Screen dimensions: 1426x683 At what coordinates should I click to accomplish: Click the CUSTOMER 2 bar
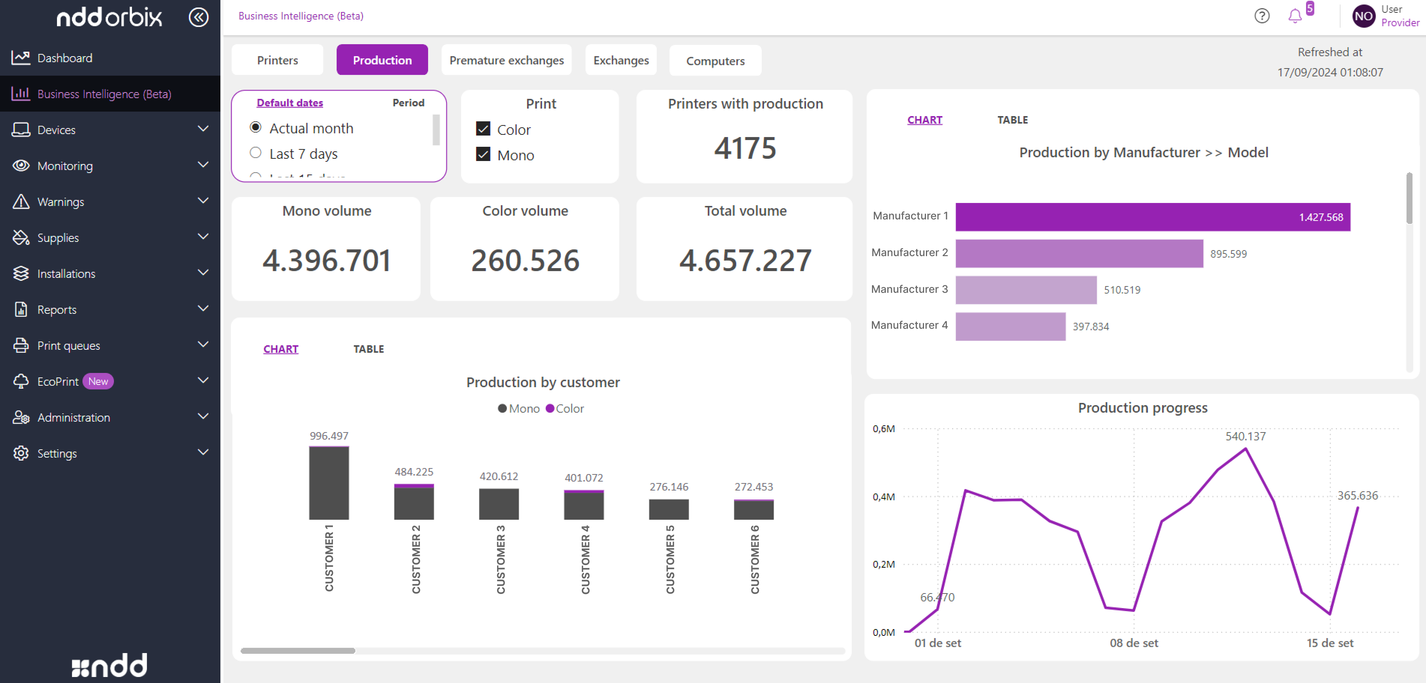[x=413, y=502]
